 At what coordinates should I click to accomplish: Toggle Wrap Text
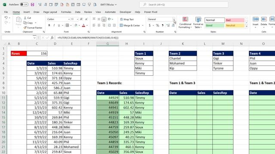pyautogui.click(x=127, y=19)
